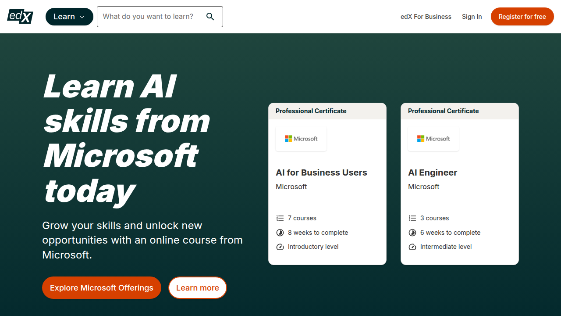Focus the 'What do you want to learn?' search field
561x316 pixels.
(x=160, y=17)
